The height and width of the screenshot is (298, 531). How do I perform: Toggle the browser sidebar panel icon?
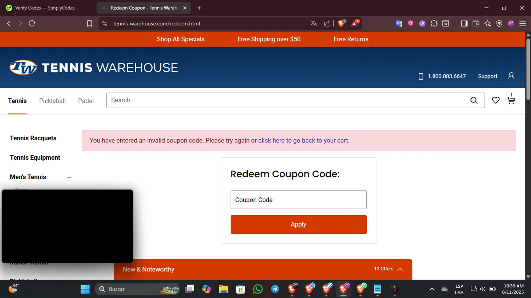click(x=464, y=23)
